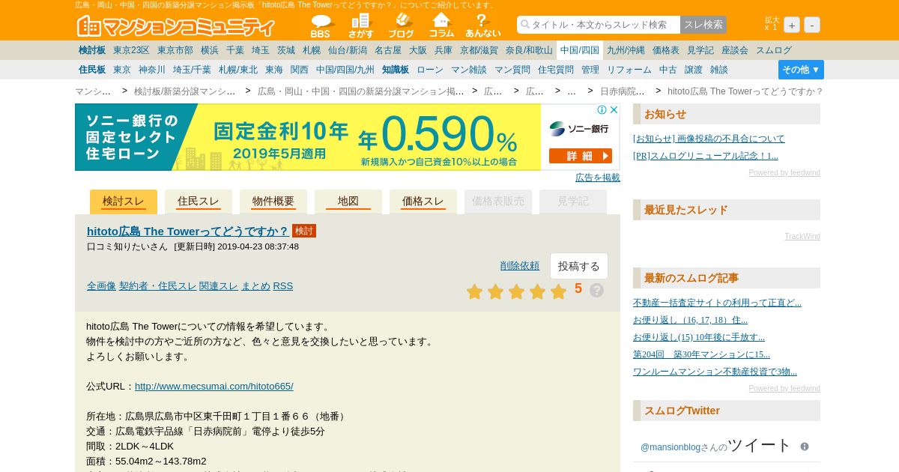
Task: Switch to the 検討スレ tab
Action: pyautogui.click(x=124, y=202)
